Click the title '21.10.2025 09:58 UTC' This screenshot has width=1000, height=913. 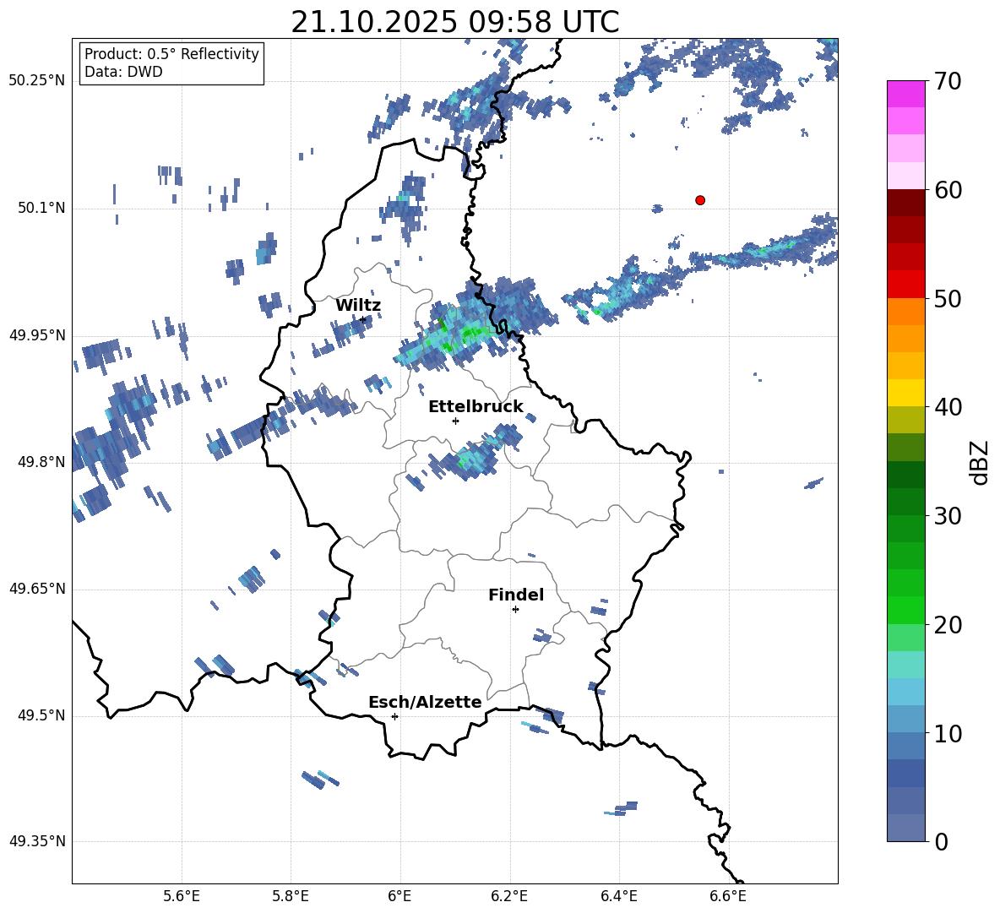point(454,22)
